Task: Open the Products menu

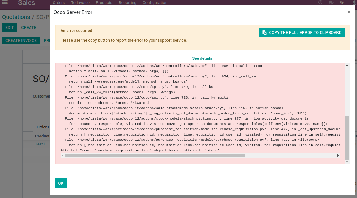Action: pos(104,3)
